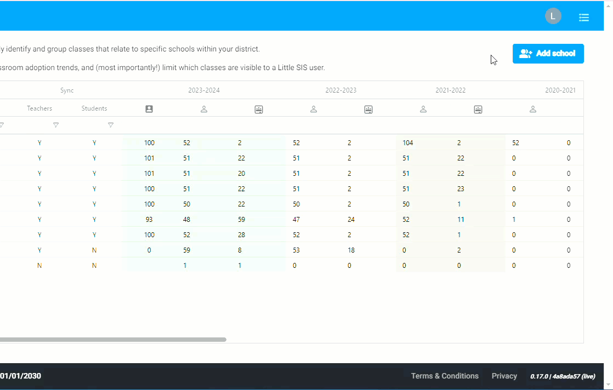Open the Terms & Conditions link
613x390 pixels.
tap(445, 376)
